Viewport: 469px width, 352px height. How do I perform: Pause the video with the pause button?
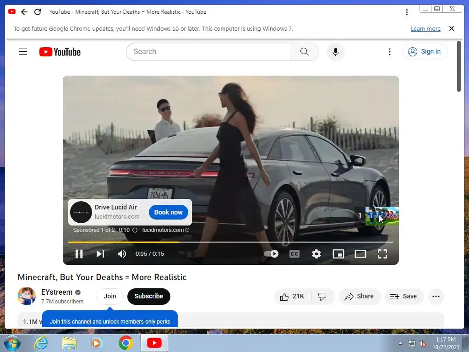click(x=79, y=254)
